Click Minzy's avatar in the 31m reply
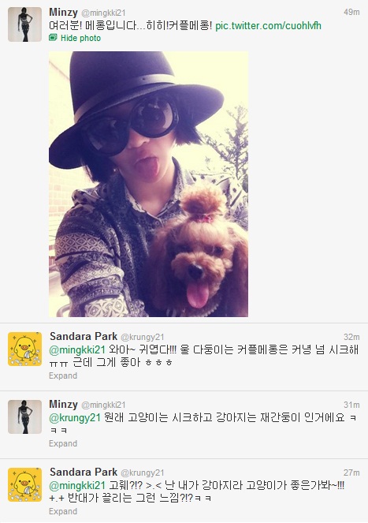The width and height of the screenshot is (368, 523). pos(24,417)
